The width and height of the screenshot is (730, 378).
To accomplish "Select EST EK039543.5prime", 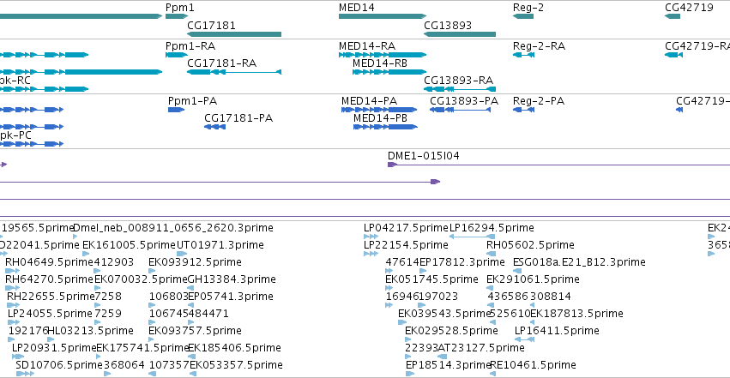I will 445,314.
